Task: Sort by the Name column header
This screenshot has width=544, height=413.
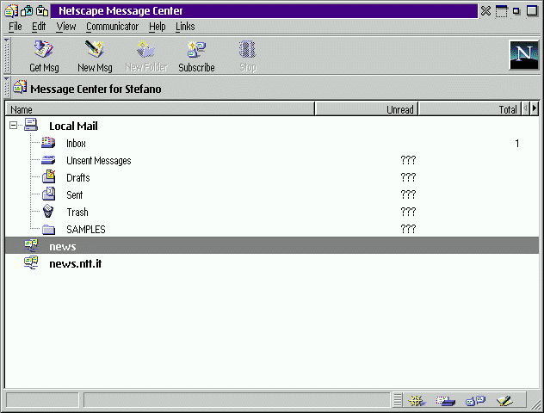Action: pos(160,109)
